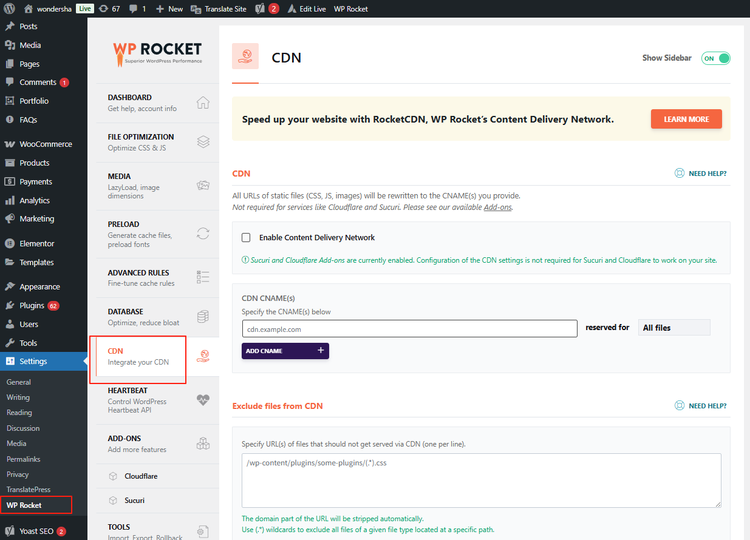Click the WordPress logo icon in admin bar

point(9,8)
